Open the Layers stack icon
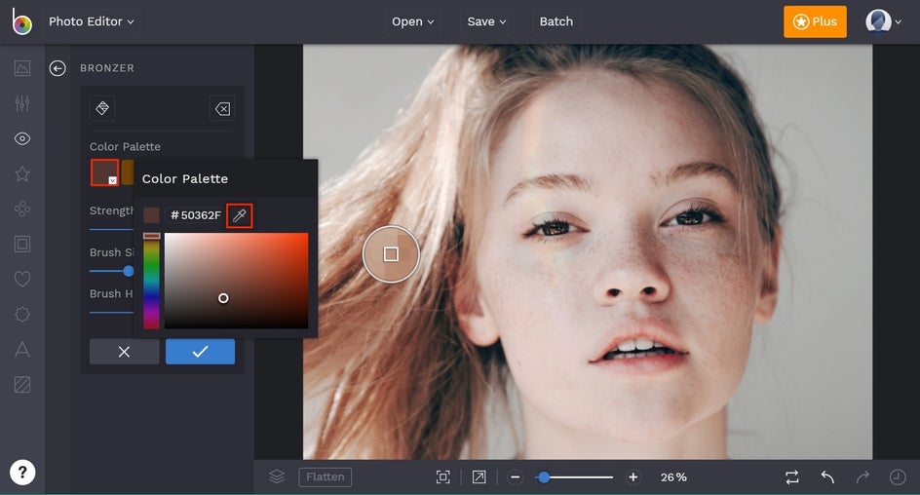The image size is (920, 495). pos(277,476)
